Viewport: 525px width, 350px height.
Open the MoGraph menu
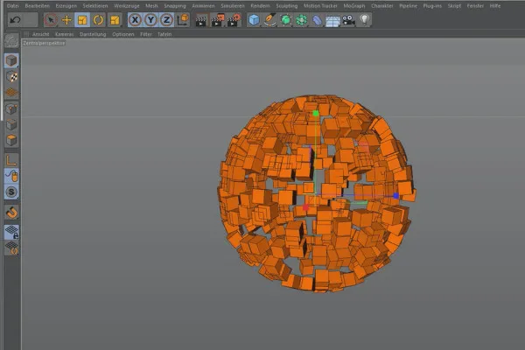(x=354, y=6)
